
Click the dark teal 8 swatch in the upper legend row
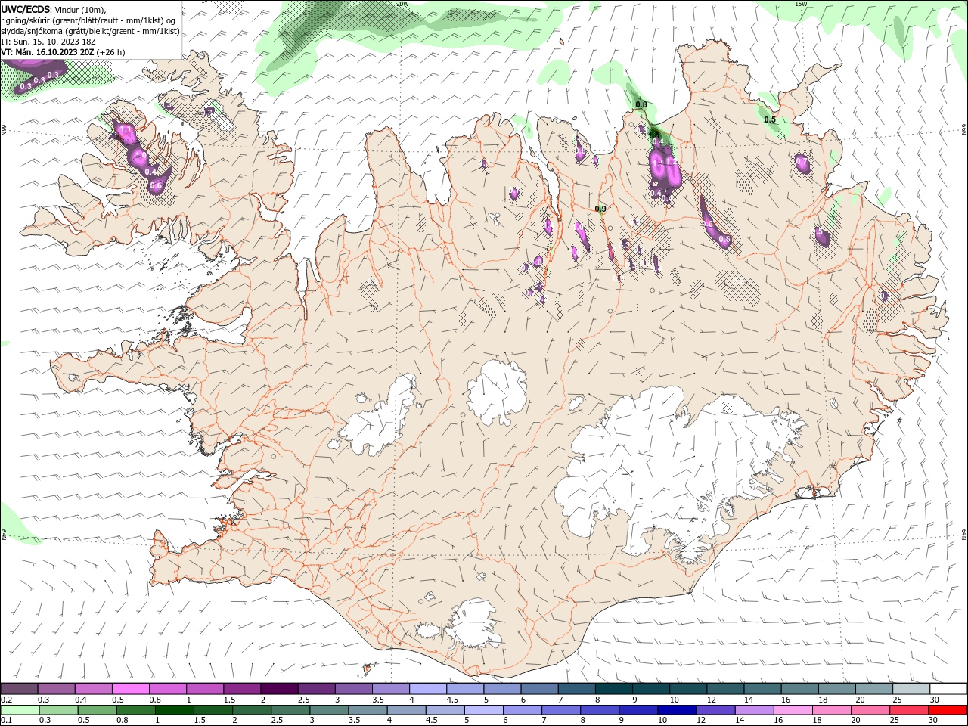click(613, 689)
